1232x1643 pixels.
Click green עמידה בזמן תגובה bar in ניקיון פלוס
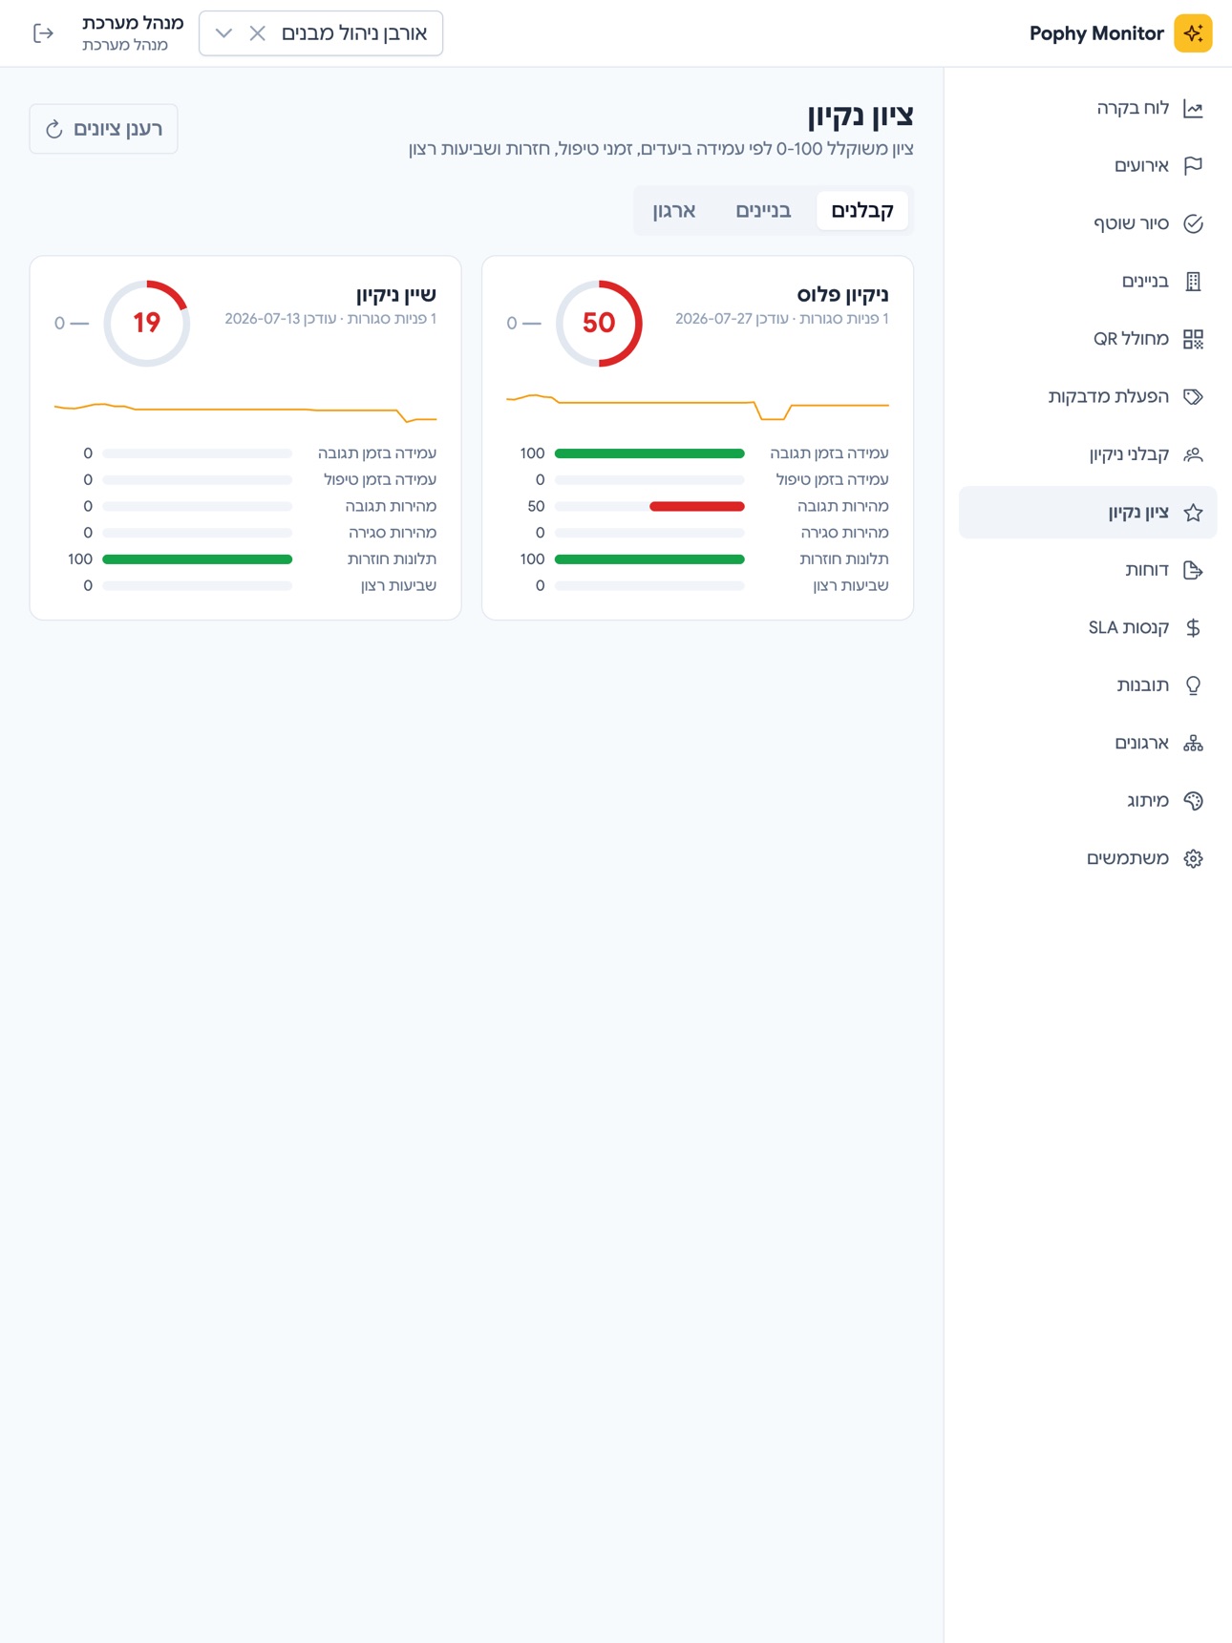[x=649, y=453]
